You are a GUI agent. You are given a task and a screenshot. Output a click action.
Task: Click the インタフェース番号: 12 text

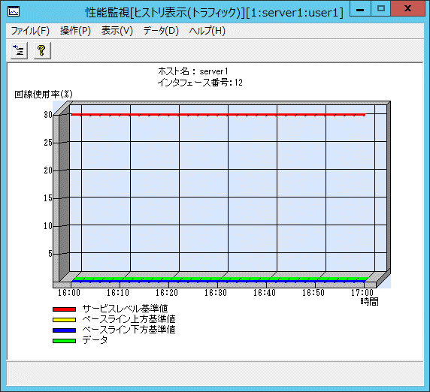tap(200, 82)
